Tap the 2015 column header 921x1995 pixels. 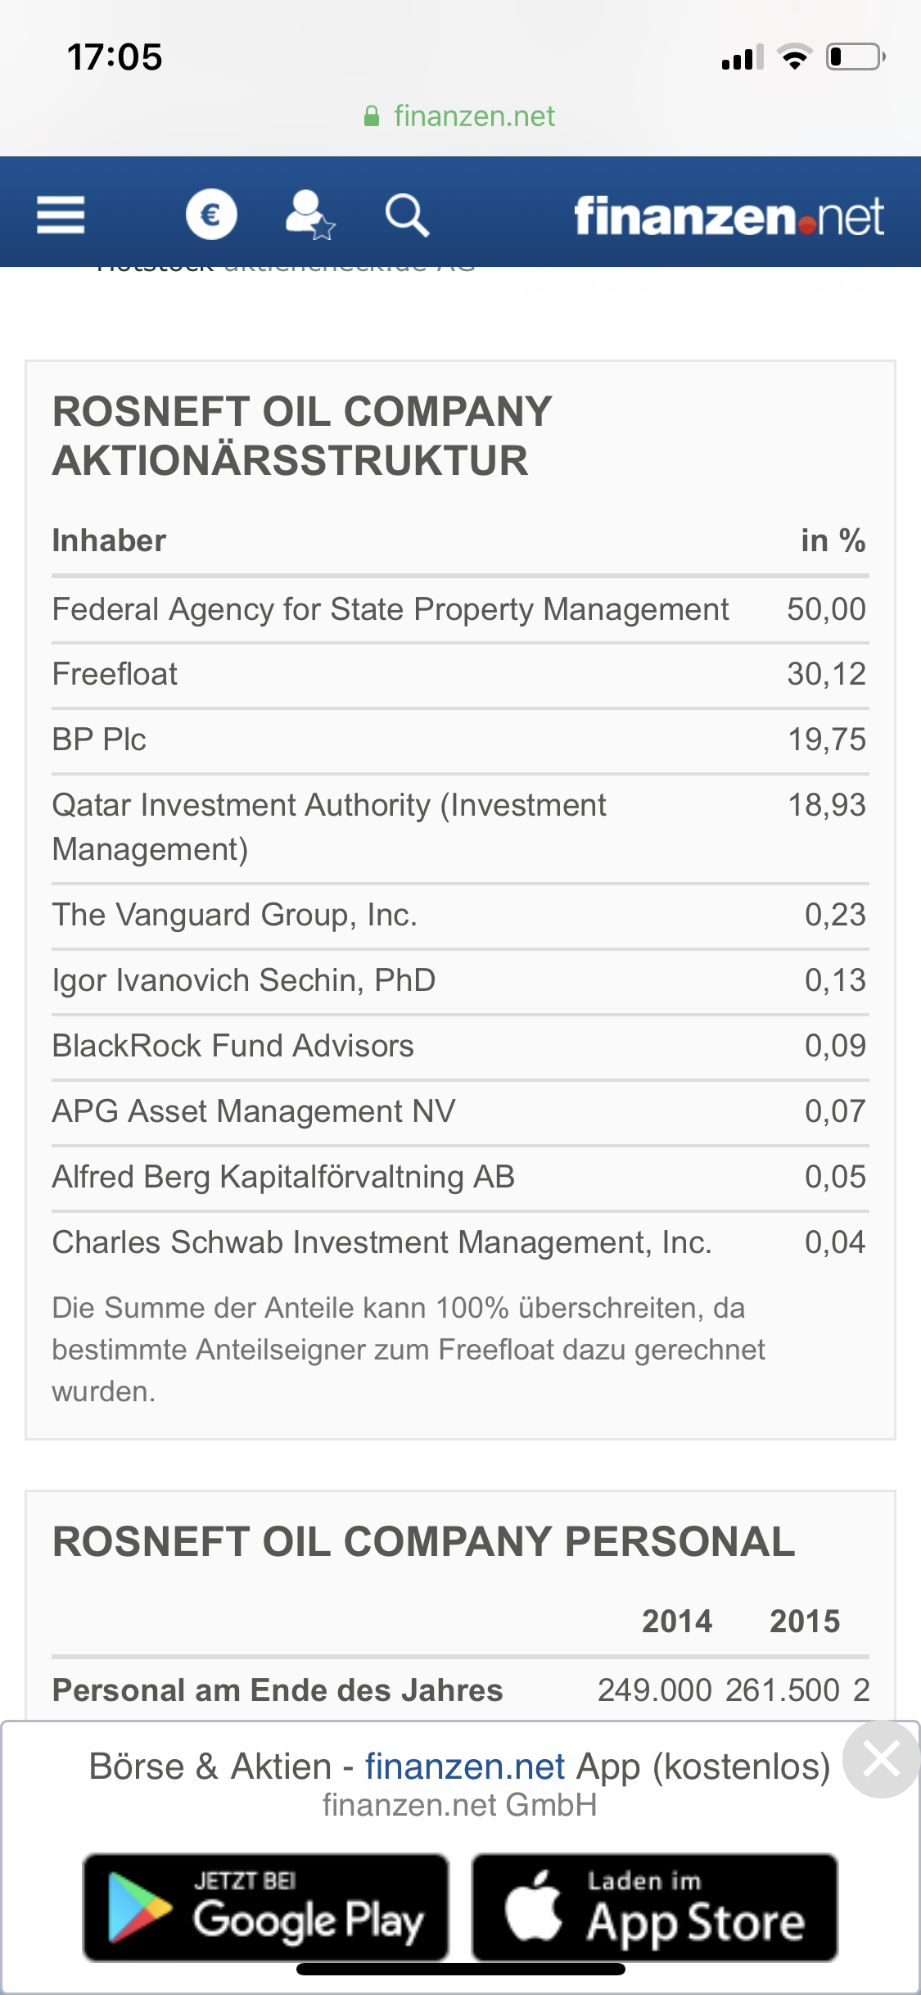[x=805, y=1622]
